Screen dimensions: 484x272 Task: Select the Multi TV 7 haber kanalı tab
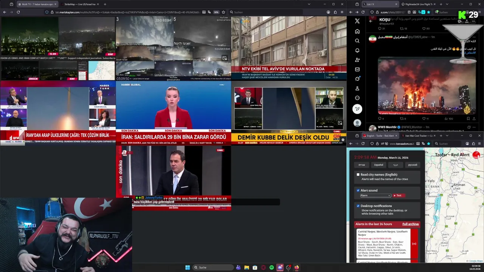coord(37,4)
